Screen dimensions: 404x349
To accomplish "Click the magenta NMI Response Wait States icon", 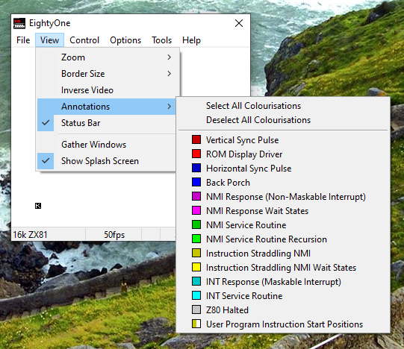I will pyautogui.click(x=196, y=210).
